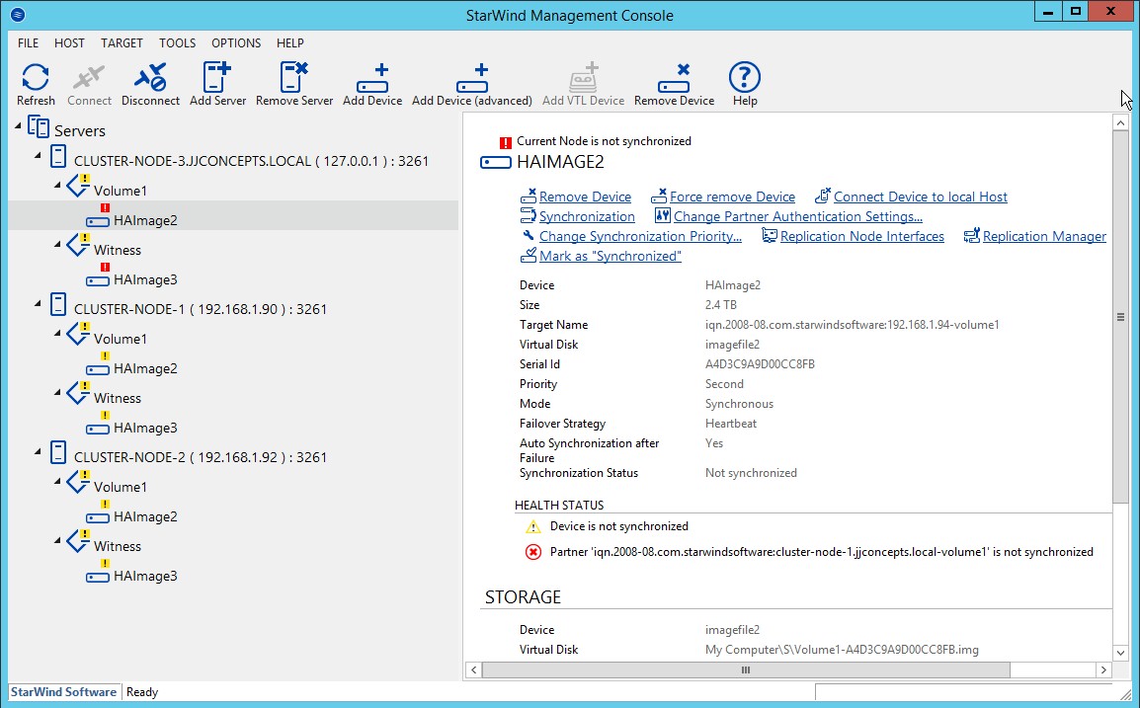Screen dimensions: 1140x708
Task: Click HAImage3 device icon under CLUSTER-NODE-2
Action: 98,573
